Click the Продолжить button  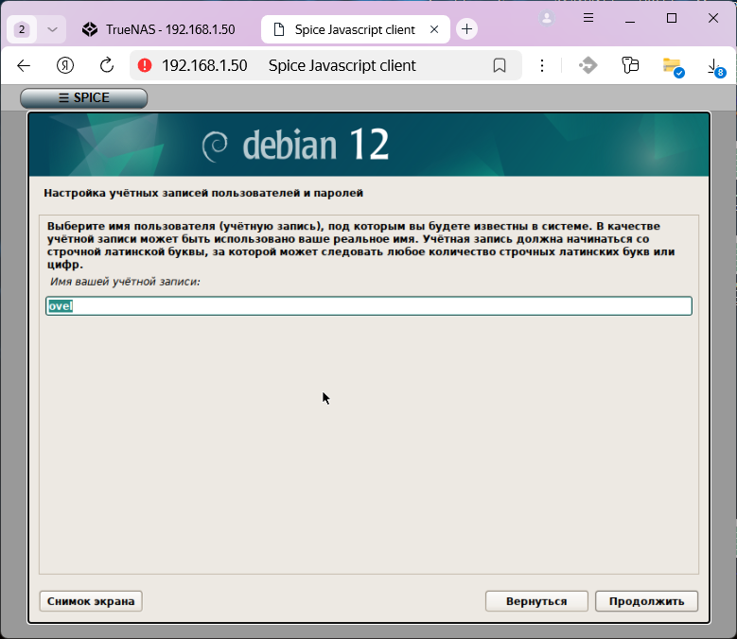click(x=646, y=601)
